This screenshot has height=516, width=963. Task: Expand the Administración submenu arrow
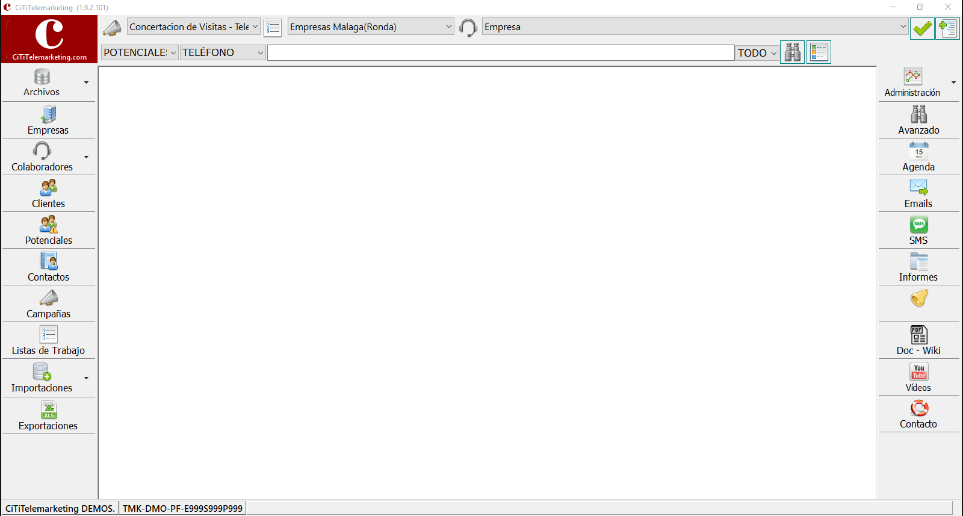pos(953,82)
